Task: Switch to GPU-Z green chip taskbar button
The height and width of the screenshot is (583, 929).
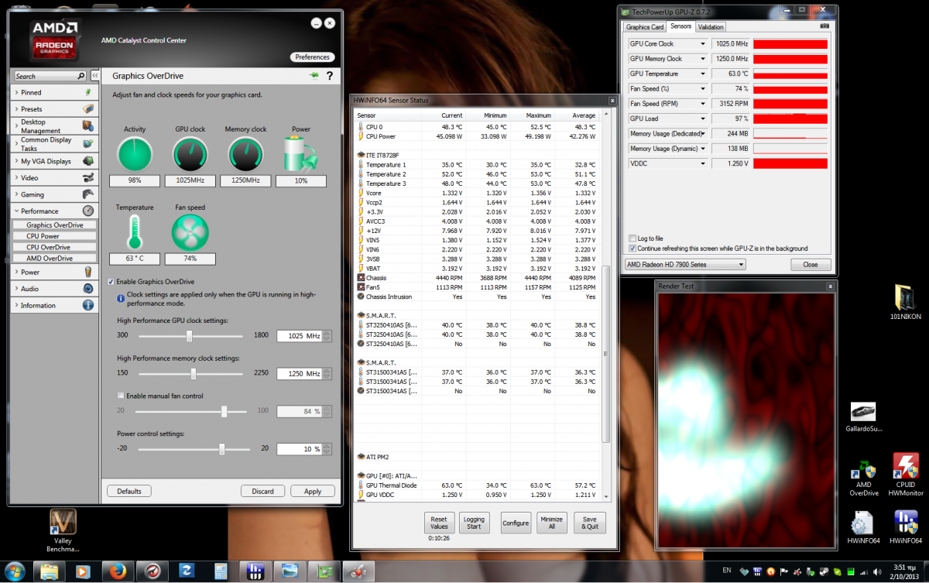Action: pyautogui.click(x=324, y=571)
